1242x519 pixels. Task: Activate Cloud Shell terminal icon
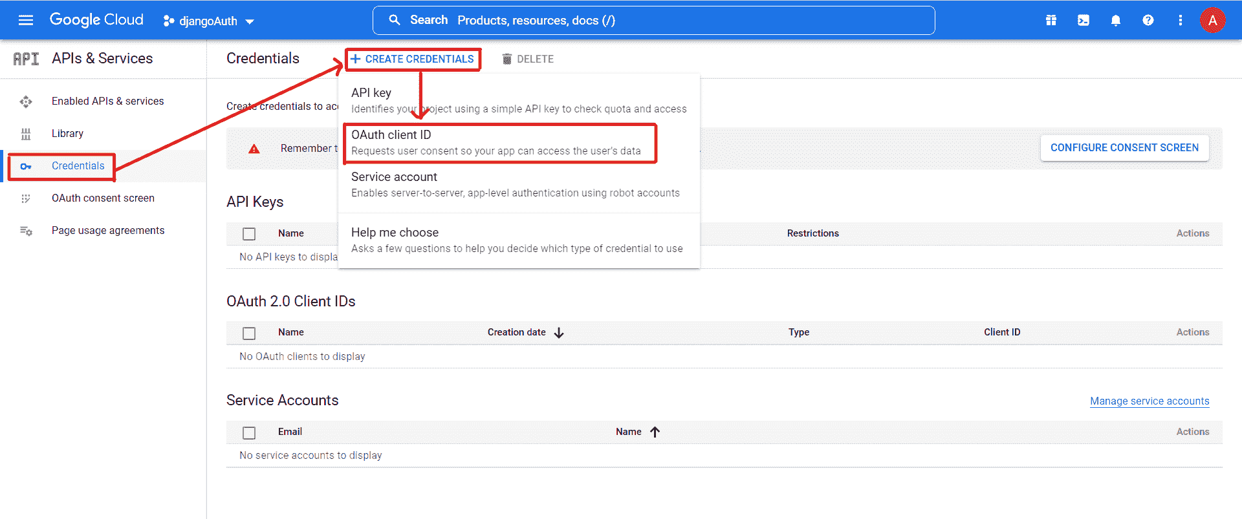click(1084, 20)
